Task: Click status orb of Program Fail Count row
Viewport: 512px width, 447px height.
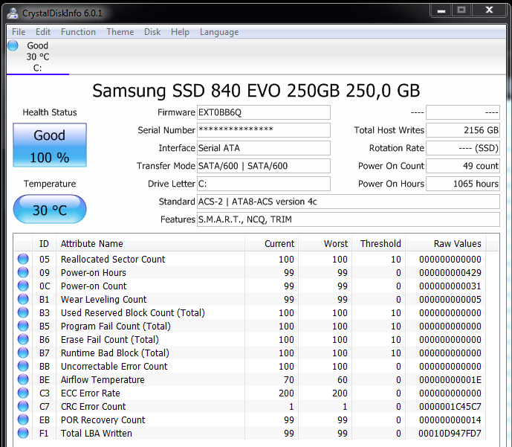Action: point(23,326)
